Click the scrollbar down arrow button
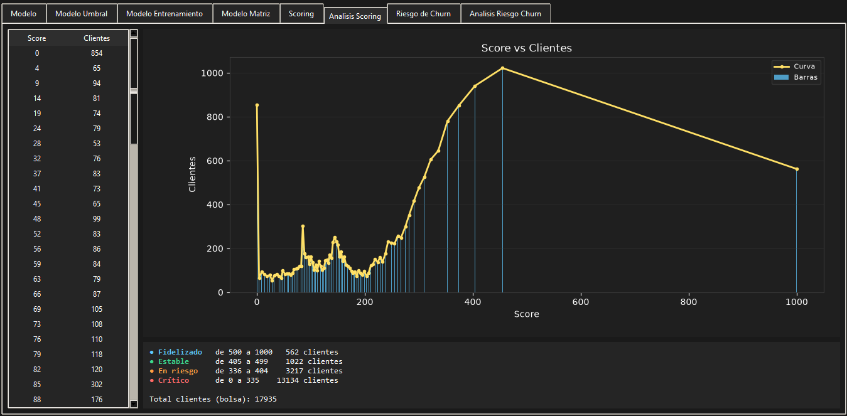 coord(134,404)
